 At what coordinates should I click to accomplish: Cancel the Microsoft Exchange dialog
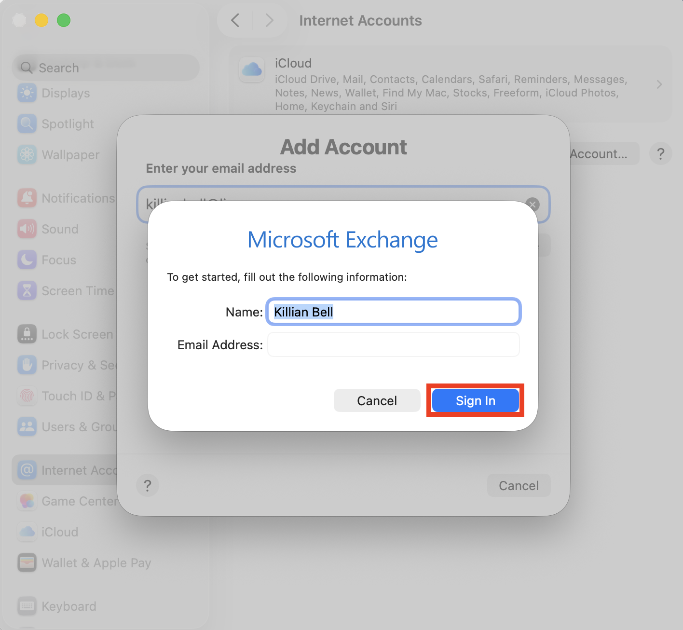(377, 400)
